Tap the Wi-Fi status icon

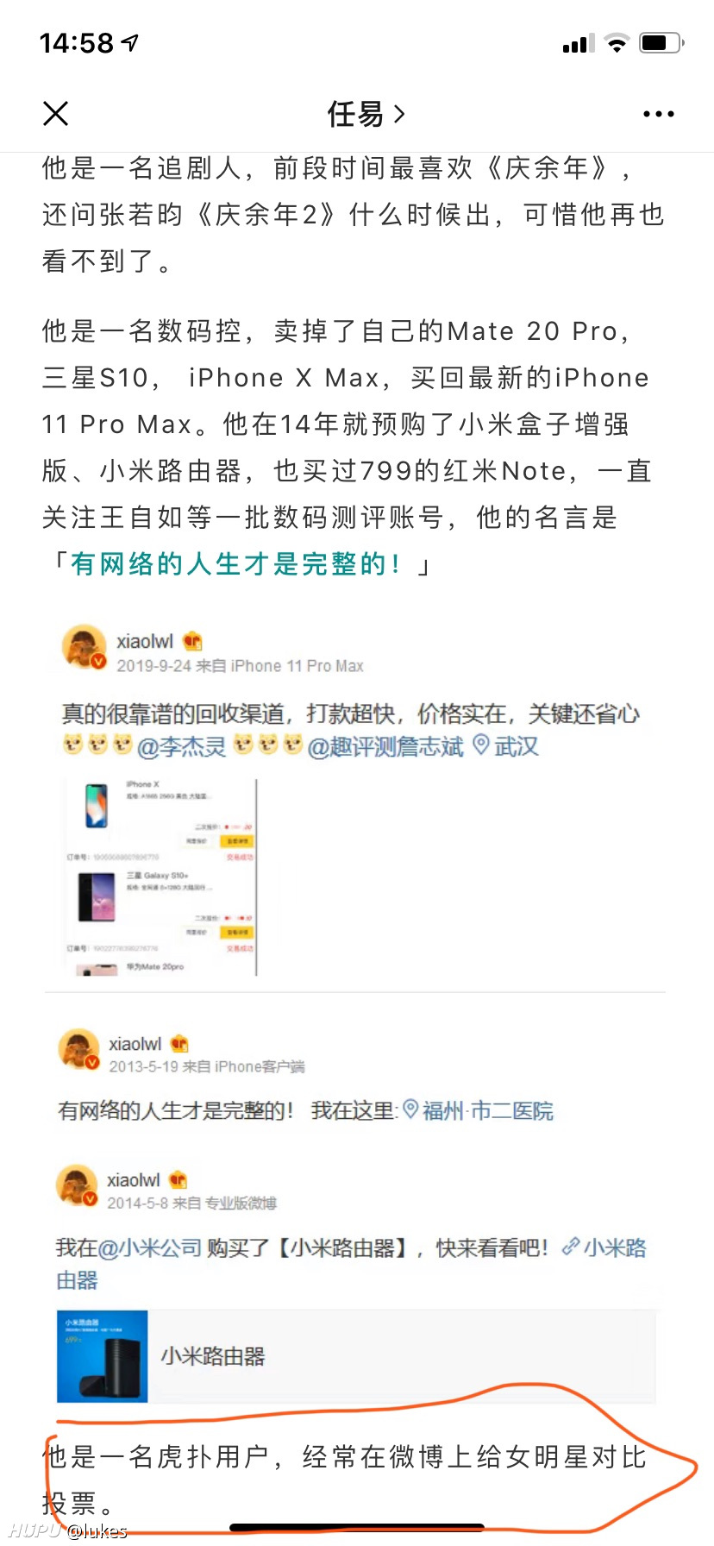pyautogui.click(x=617, y=42)
